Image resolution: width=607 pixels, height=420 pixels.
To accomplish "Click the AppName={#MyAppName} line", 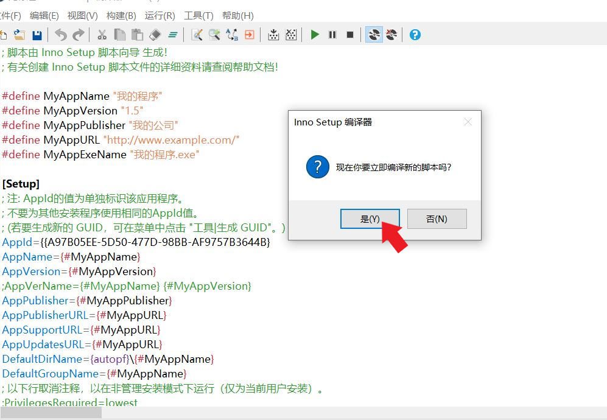I will tap(71, 257).
